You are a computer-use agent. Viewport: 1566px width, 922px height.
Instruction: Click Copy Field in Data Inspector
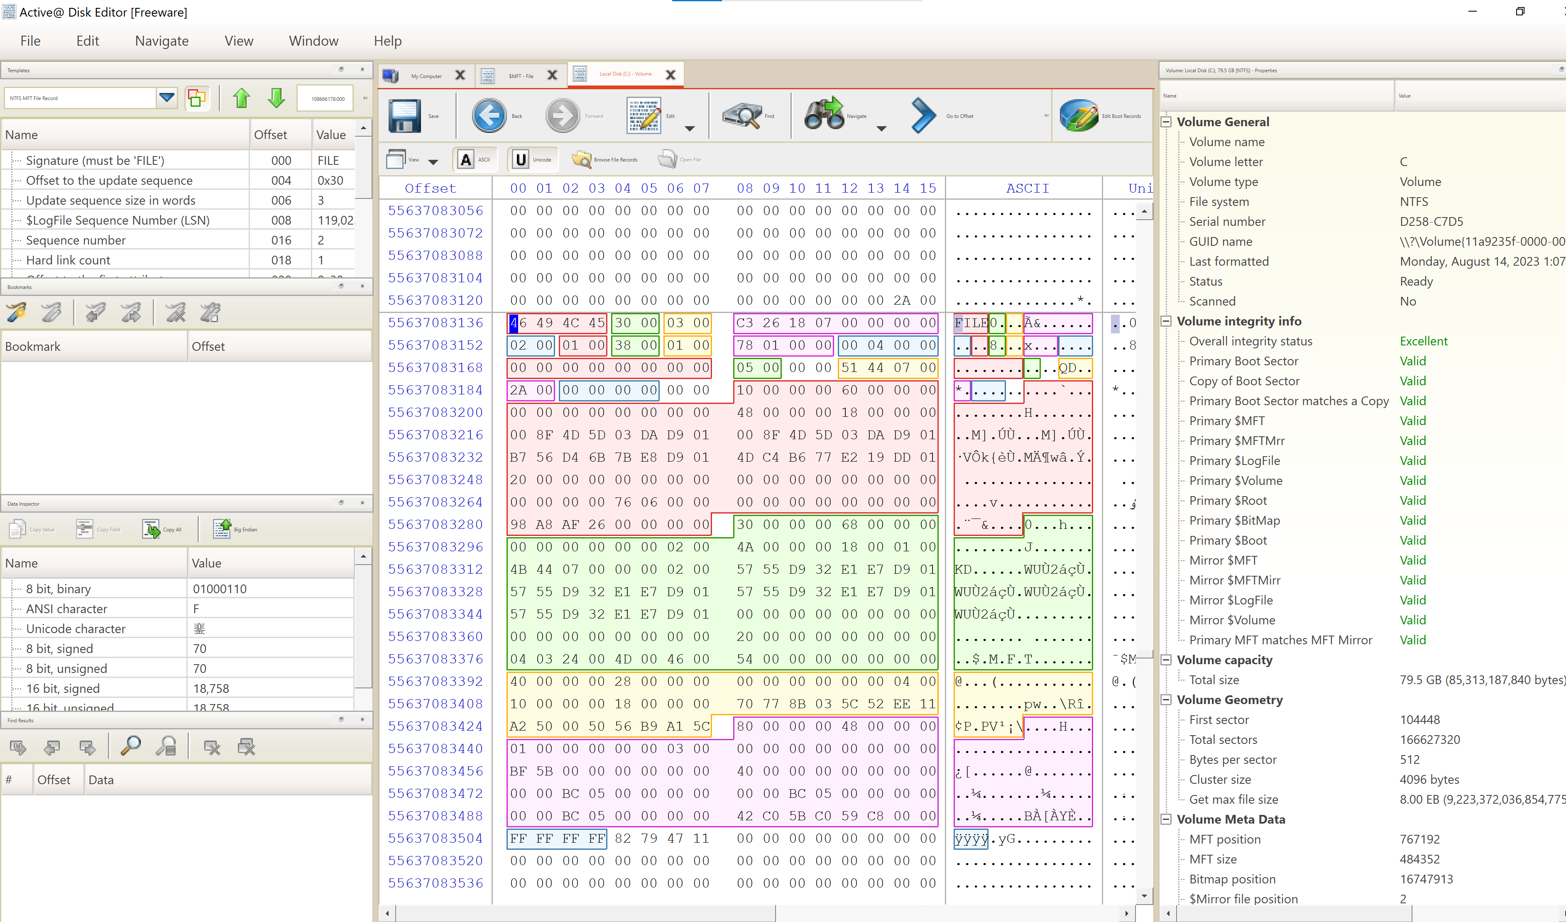(98, 529)
